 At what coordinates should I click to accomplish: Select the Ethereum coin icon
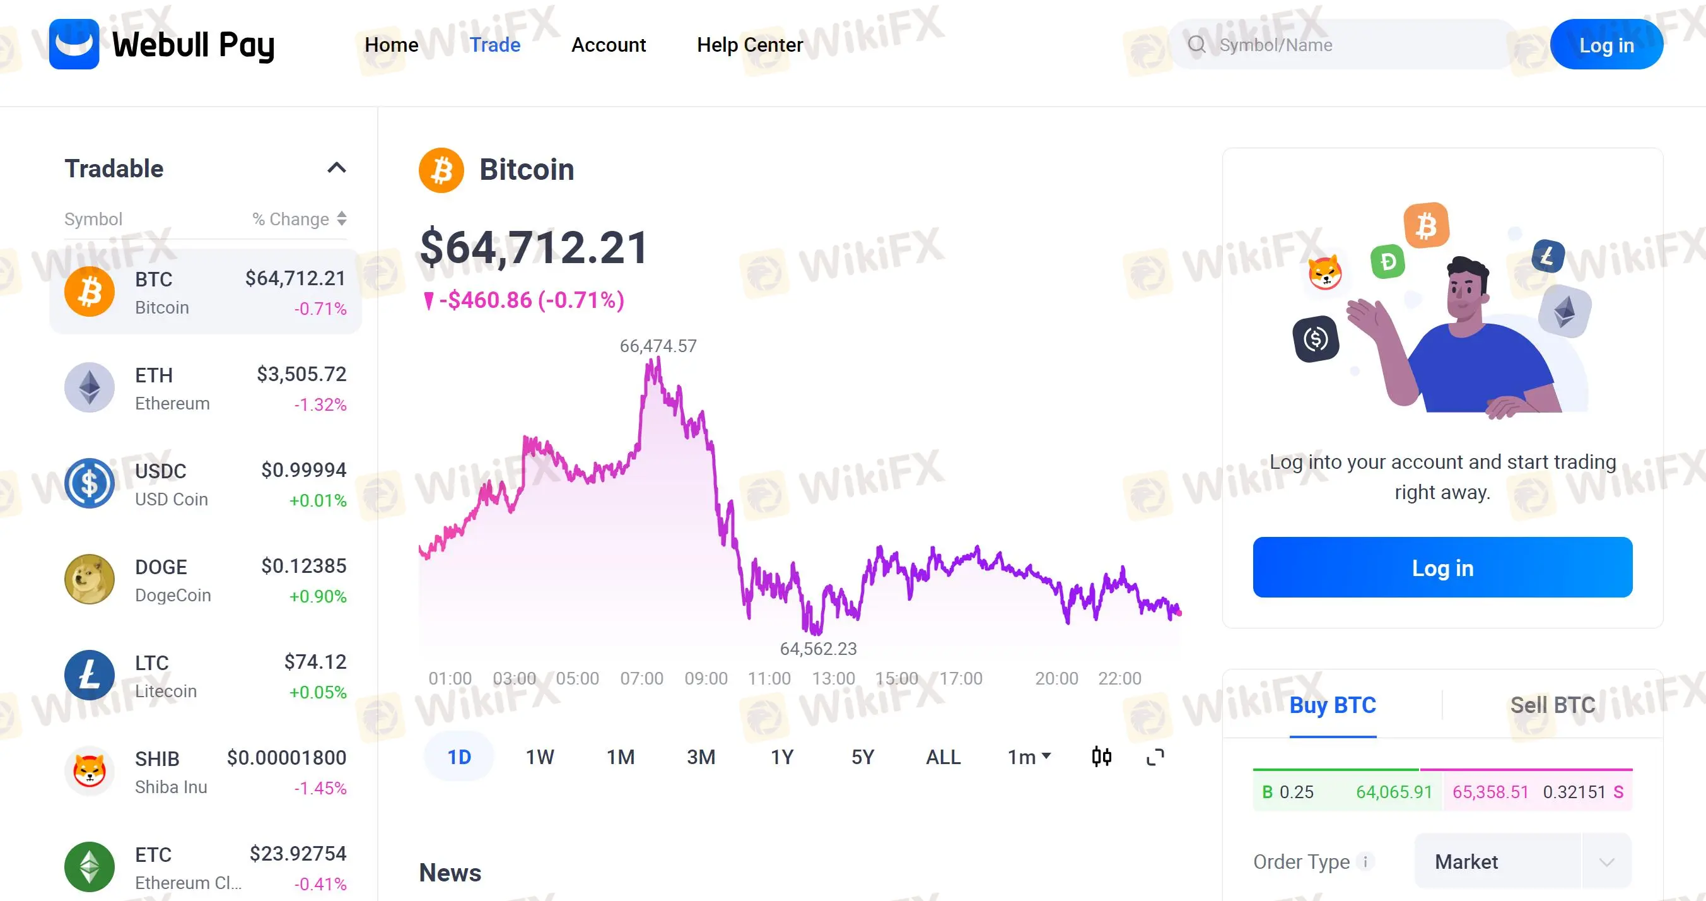[x=90, y=387]
